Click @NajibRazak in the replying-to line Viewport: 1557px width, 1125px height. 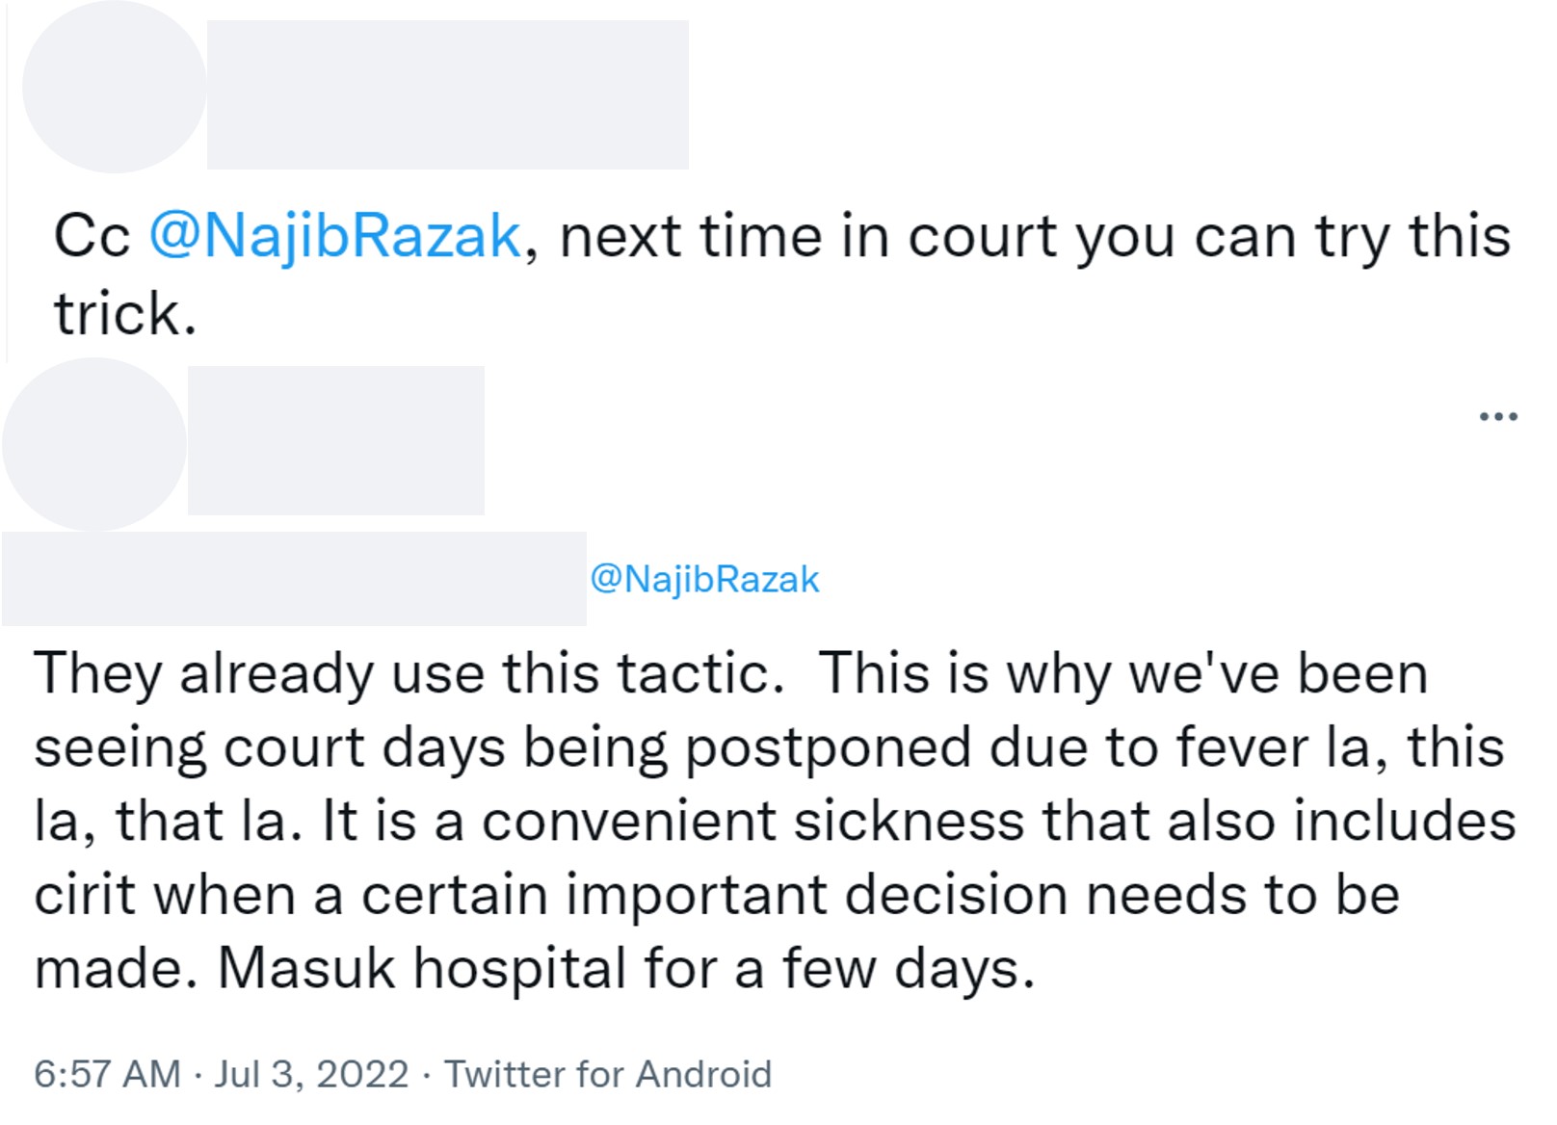(x=704, y=579)
